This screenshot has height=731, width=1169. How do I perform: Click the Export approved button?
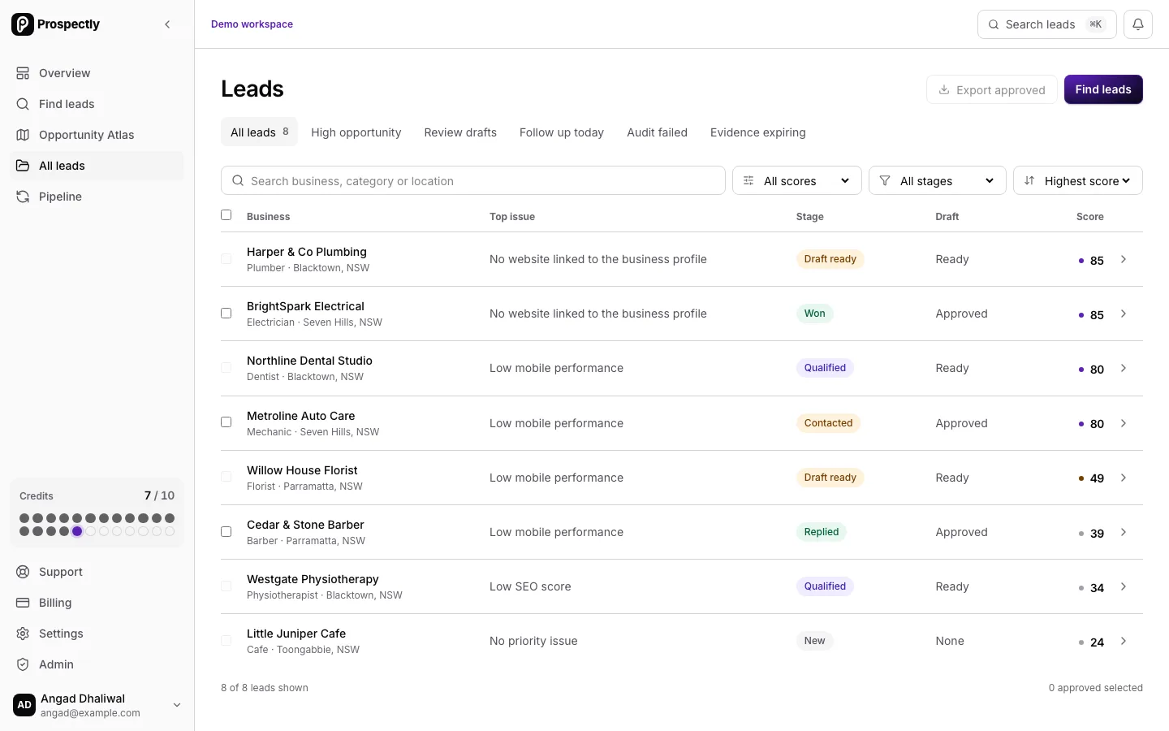992,89
